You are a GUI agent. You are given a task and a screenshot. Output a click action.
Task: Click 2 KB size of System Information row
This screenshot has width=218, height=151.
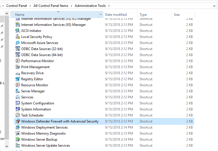tap(189, 109)
